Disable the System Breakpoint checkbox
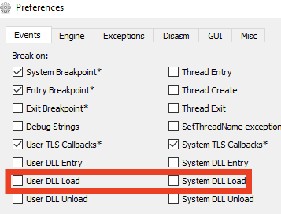Viewport: 281px width, 214px height. (18, 72)
